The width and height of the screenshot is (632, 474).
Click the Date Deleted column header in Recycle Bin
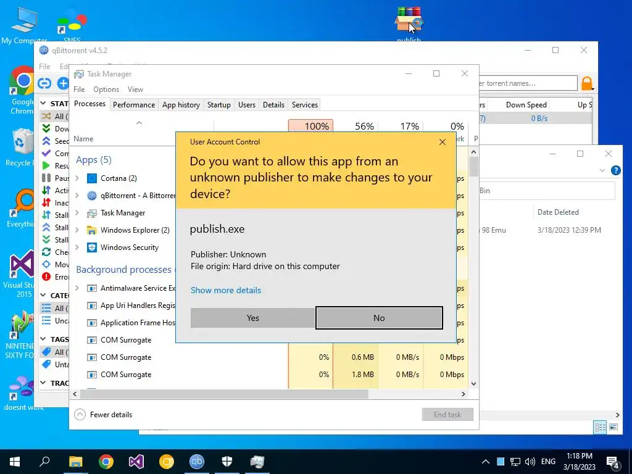558,212
